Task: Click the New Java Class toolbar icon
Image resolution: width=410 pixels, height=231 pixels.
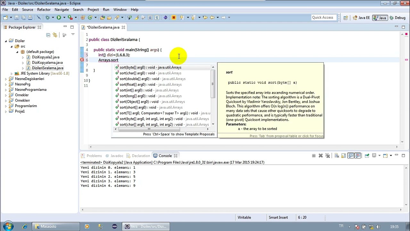Action: tap(90, 18)
